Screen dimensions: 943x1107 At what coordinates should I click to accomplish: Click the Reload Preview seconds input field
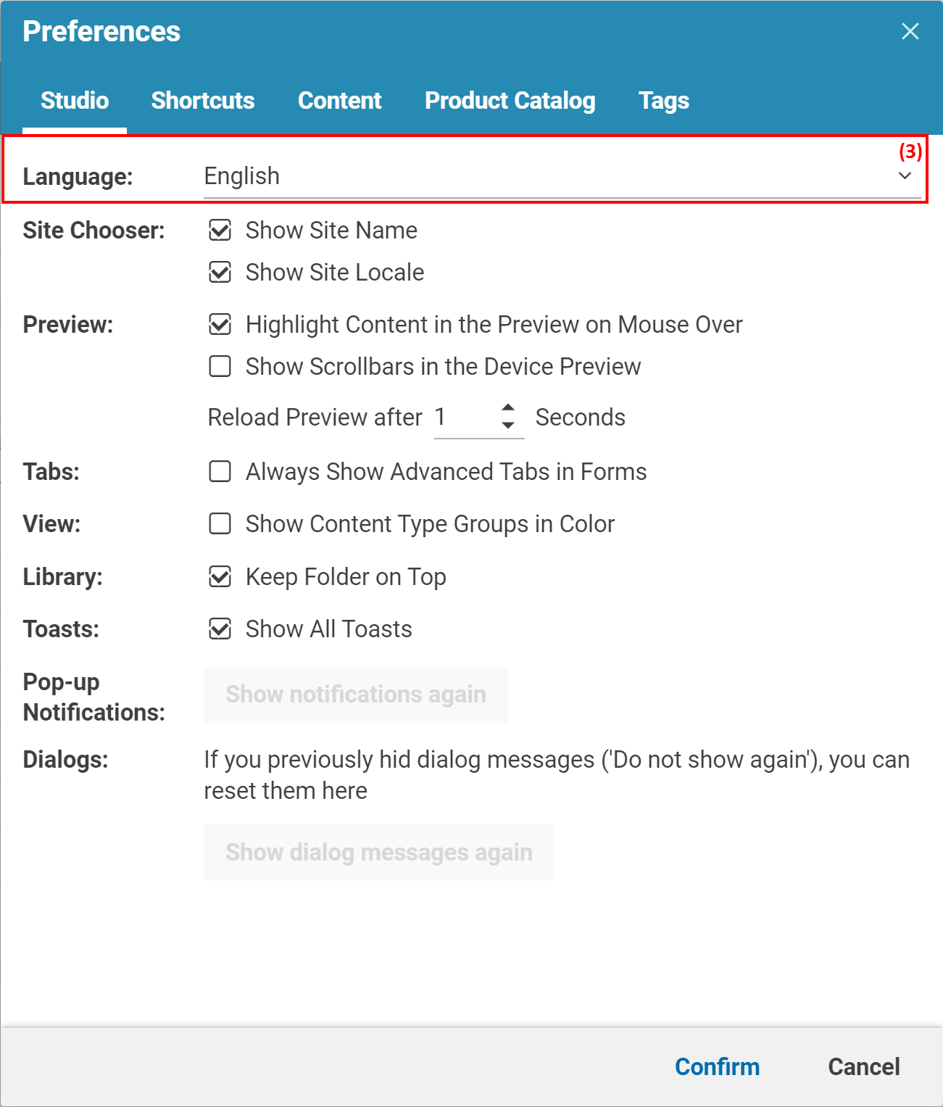[x=464, y=418]
